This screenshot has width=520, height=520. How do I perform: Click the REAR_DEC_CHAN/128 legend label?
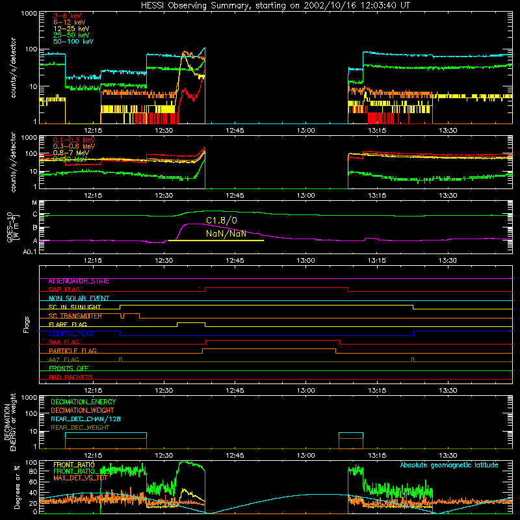(x=86, y=419)
